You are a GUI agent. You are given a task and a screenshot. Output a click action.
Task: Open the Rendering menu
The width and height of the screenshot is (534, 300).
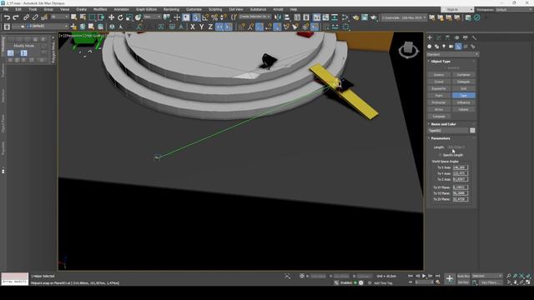[x=171, y=9]
